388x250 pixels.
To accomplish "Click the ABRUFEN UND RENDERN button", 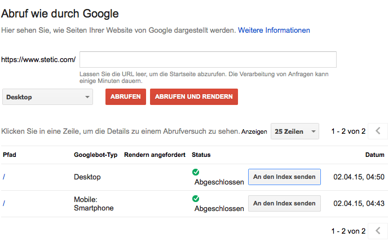I will point(194,97).
